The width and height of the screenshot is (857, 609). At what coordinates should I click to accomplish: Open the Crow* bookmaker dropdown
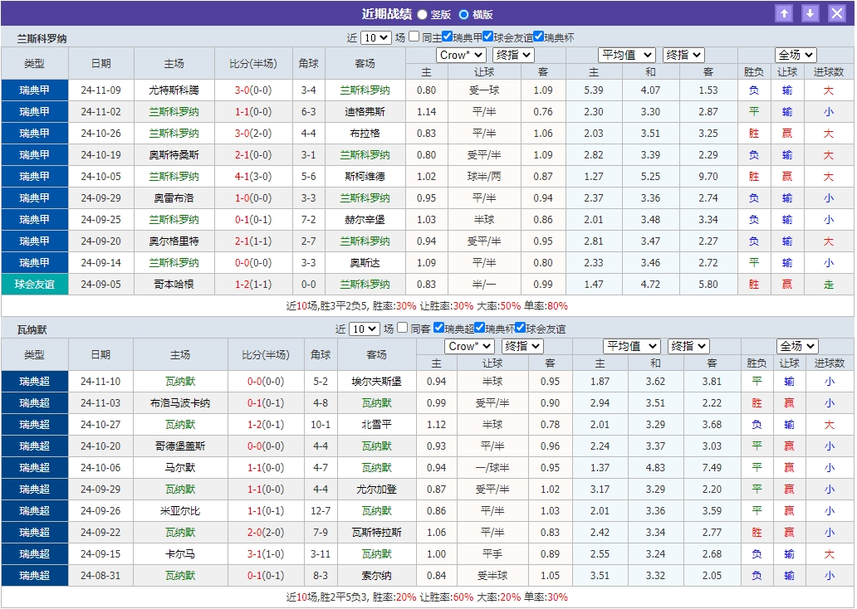(x=461, y=55)
